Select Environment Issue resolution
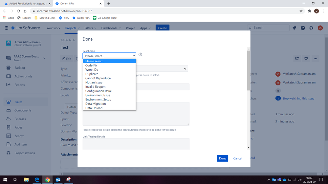Viewport: 328px width, 184px height. [x=109, y=95]
